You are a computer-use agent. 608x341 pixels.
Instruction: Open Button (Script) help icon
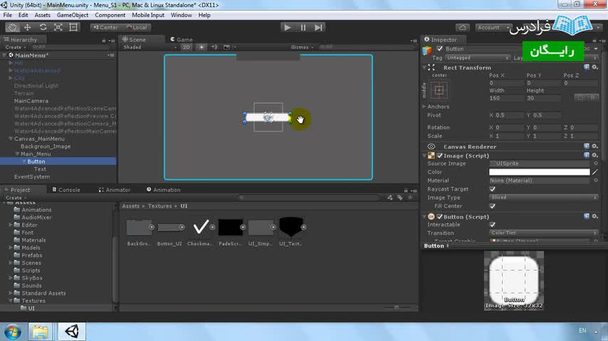pos(587,217)
